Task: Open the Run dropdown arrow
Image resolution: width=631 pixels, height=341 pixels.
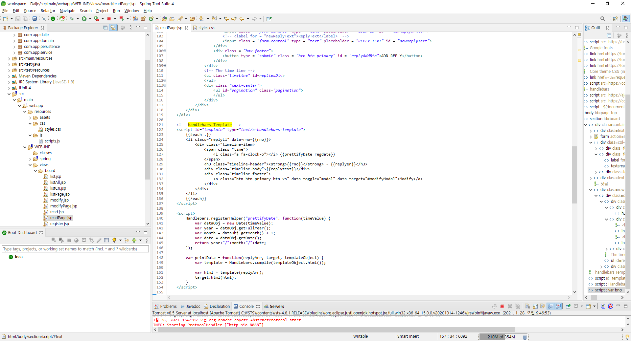Action: coord(90,19)
